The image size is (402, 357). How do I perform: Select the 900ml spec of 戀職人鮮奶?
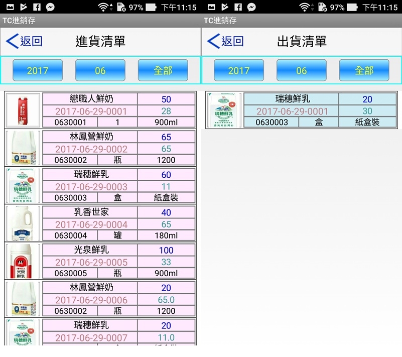(166, 123)
